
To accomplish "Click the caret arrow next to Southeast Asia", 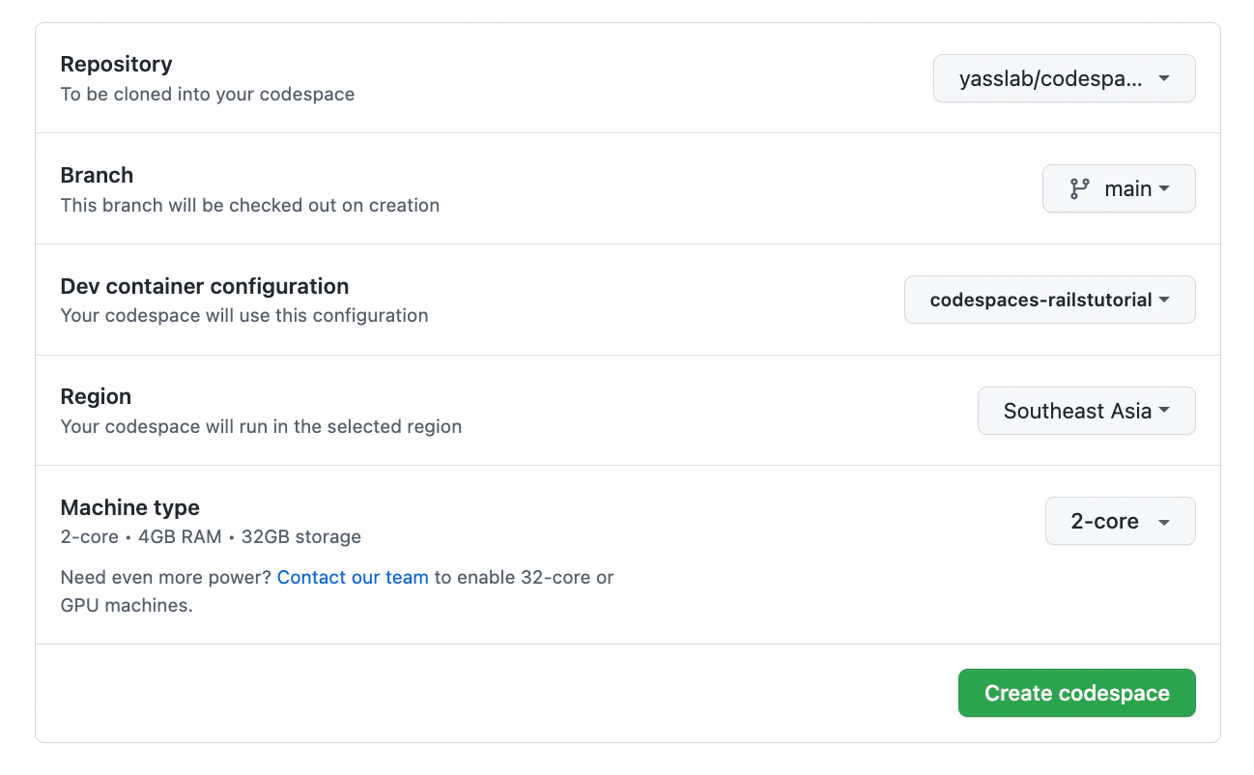I will (x=1164, y=411).
